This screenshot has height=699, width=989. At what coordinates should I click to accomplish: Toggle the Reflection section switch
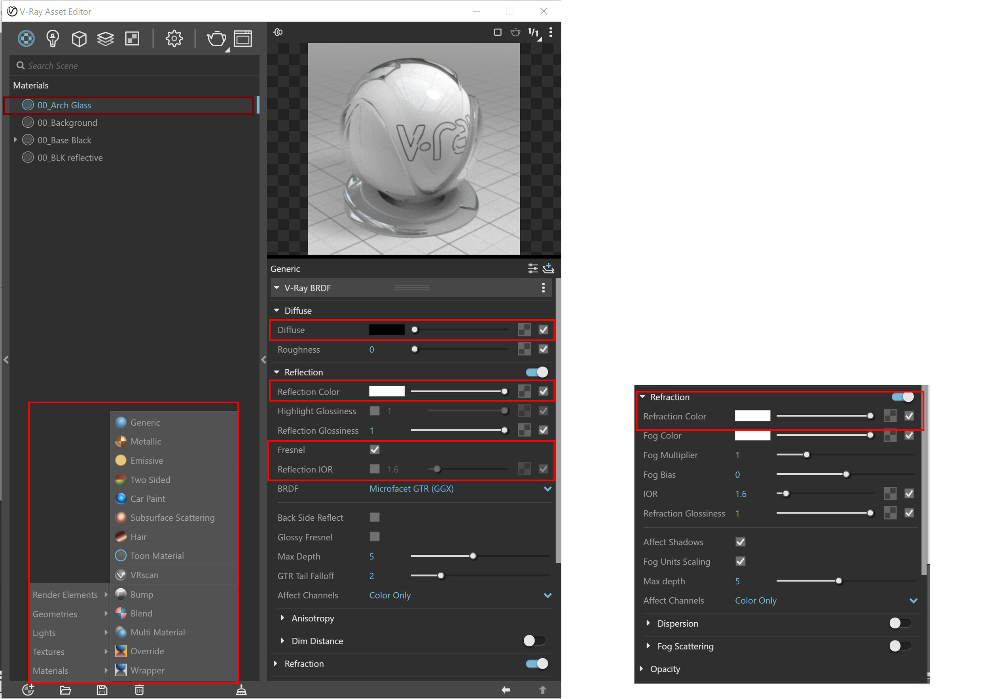click(x=537, y=372)
